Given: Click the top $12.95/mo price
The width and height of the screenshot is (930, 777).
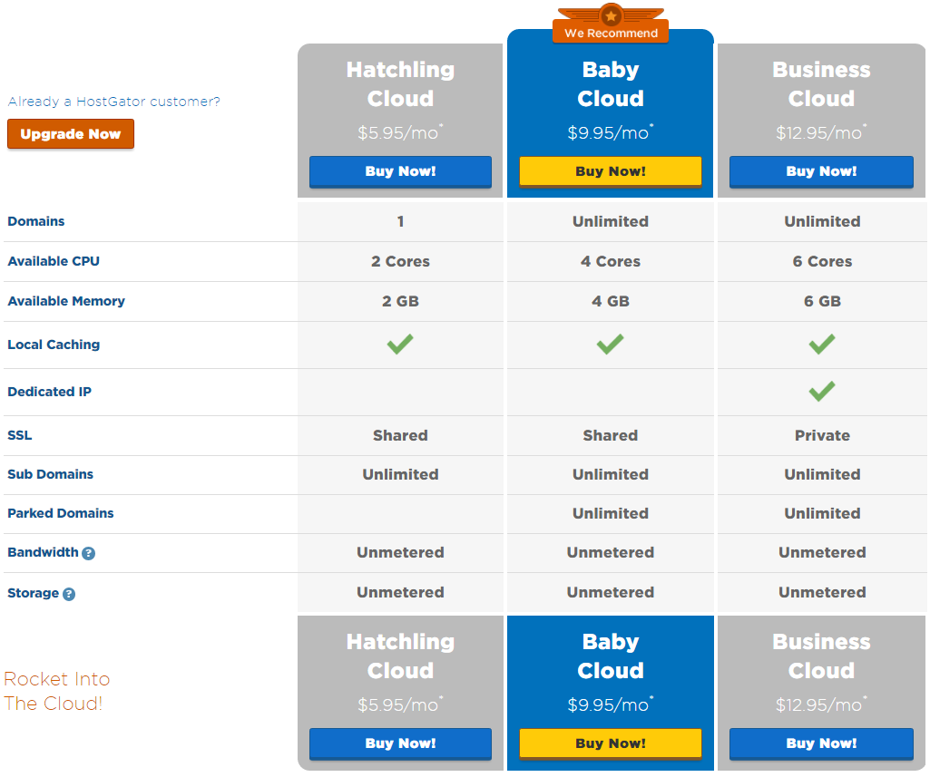Looking at the screenshot, I should point(821,132).
